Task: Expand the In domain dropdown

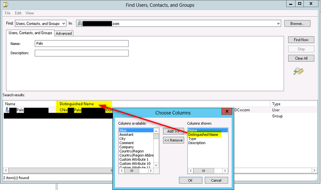Action: point(278,23)
